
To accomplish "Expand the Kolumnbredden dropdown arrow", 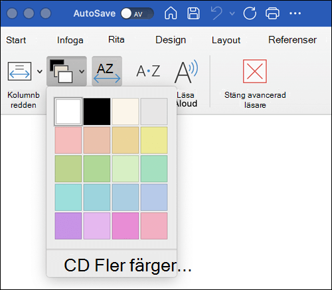I will (40, 71).
